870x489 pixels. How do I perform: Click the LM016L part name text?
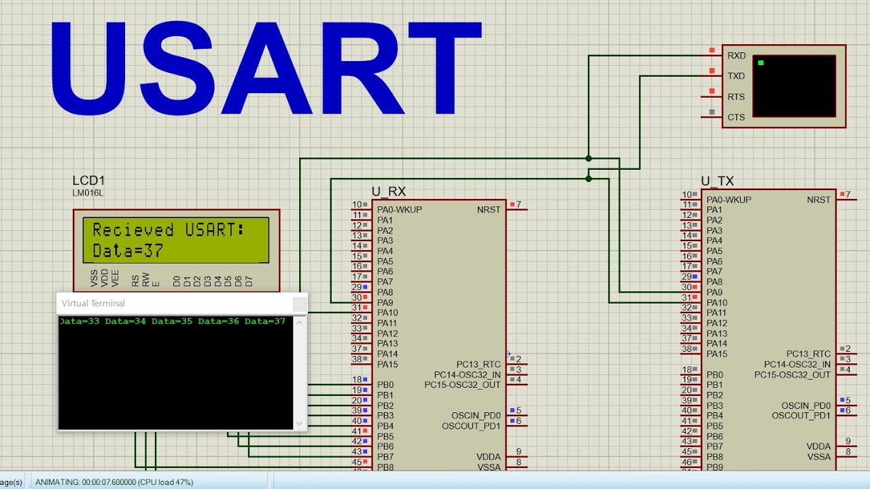point(88,193)
